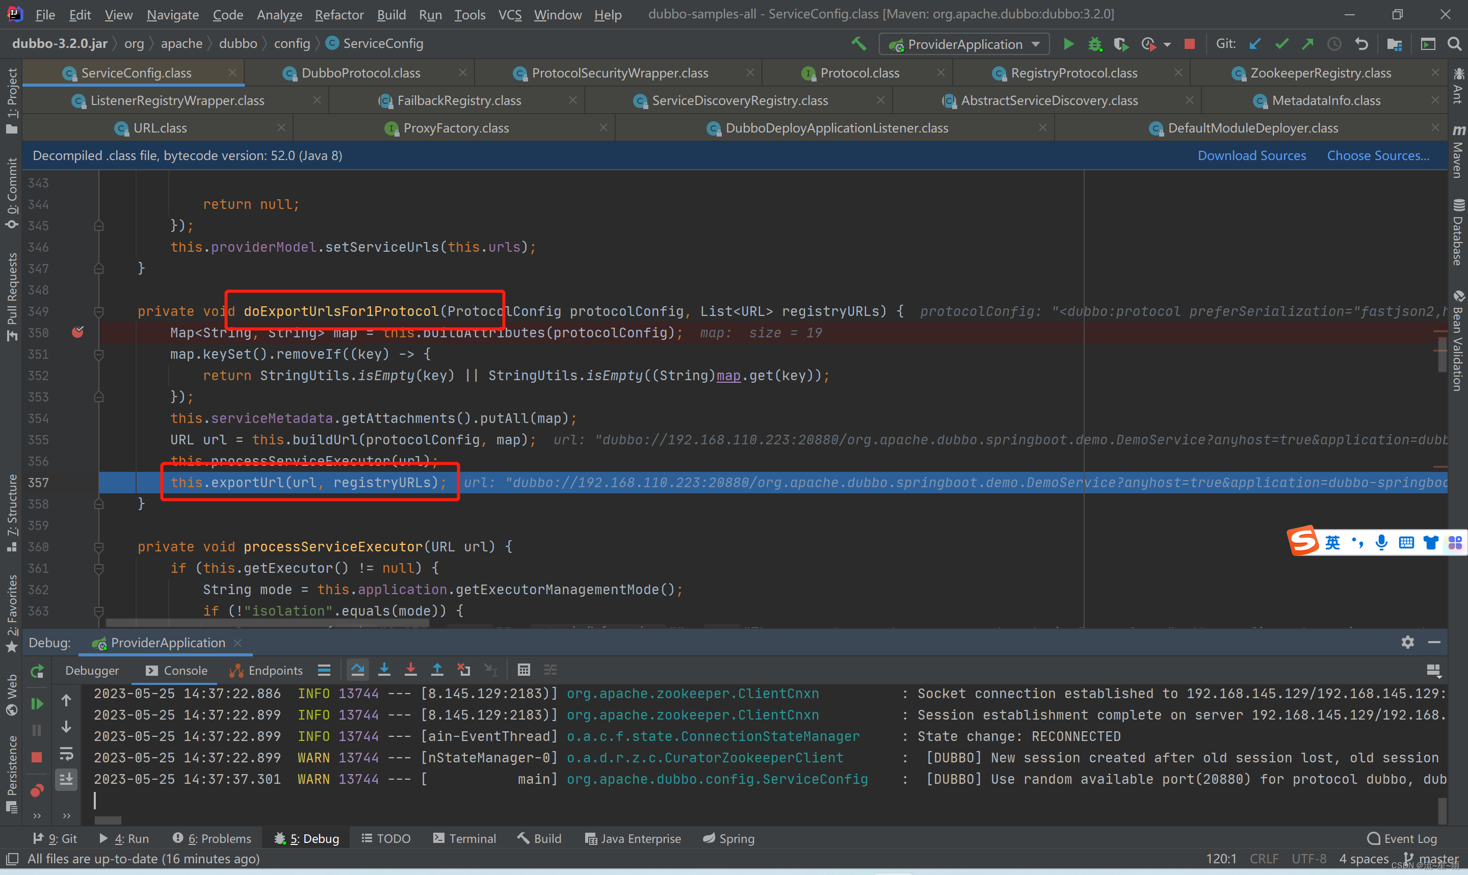Change file encoding UTF-8 in the status bar
The width and height of the screenshot is (1468, 875).
tap(1308, 859)
